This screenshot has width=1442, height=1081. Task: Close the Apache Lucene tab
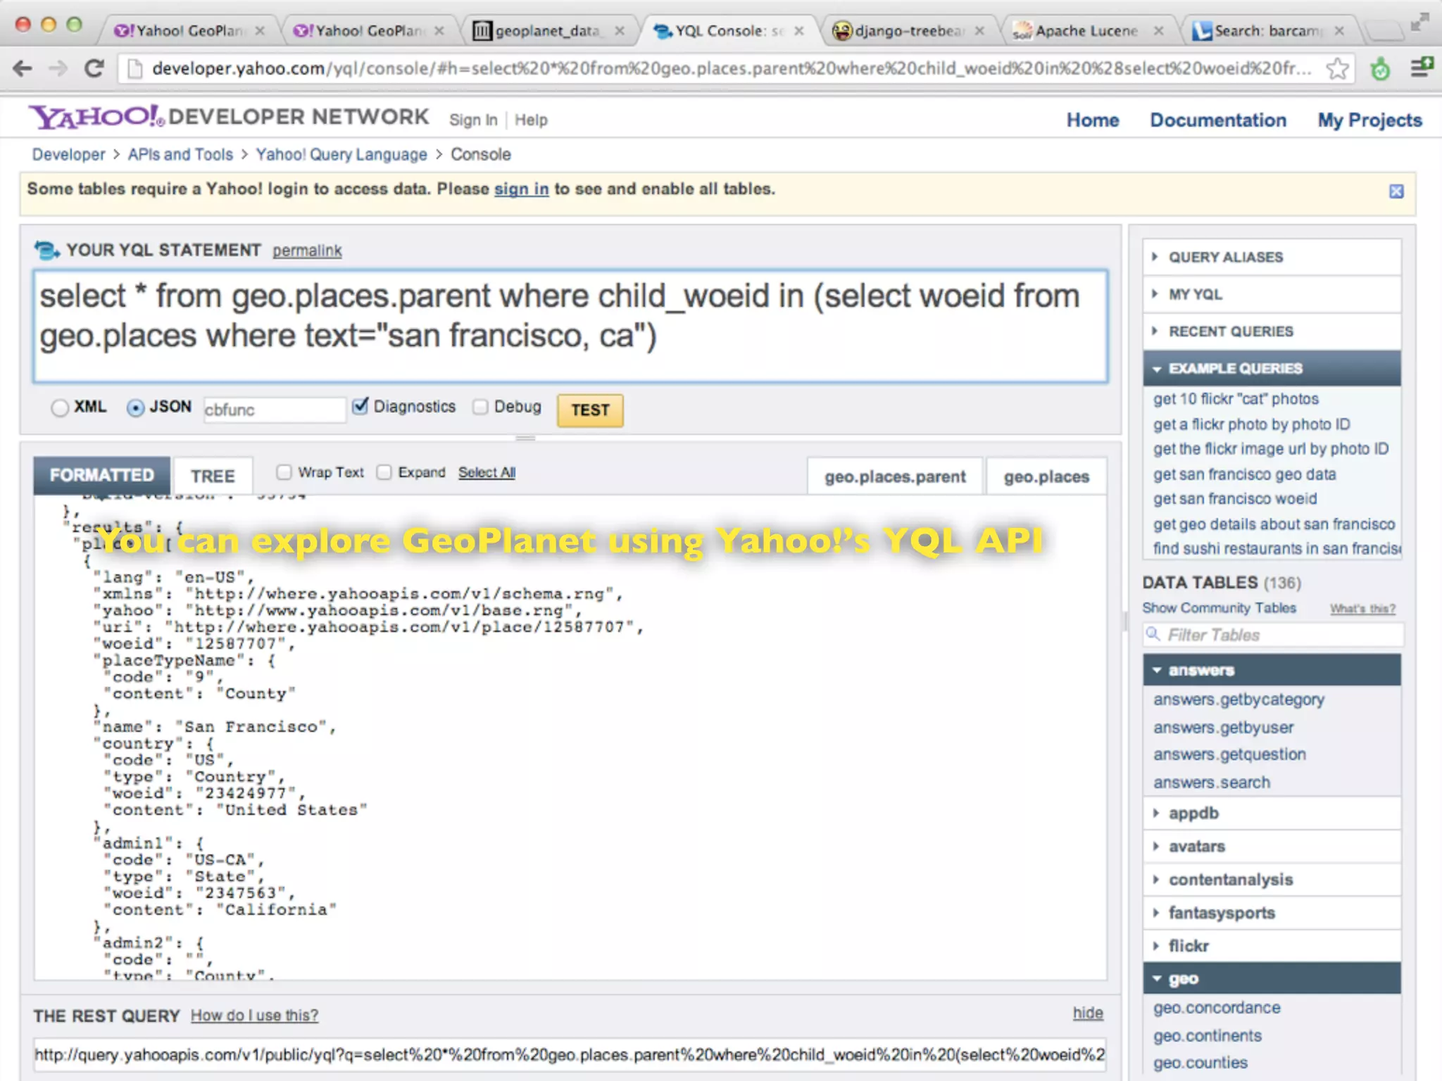[x=1158, y=30]
